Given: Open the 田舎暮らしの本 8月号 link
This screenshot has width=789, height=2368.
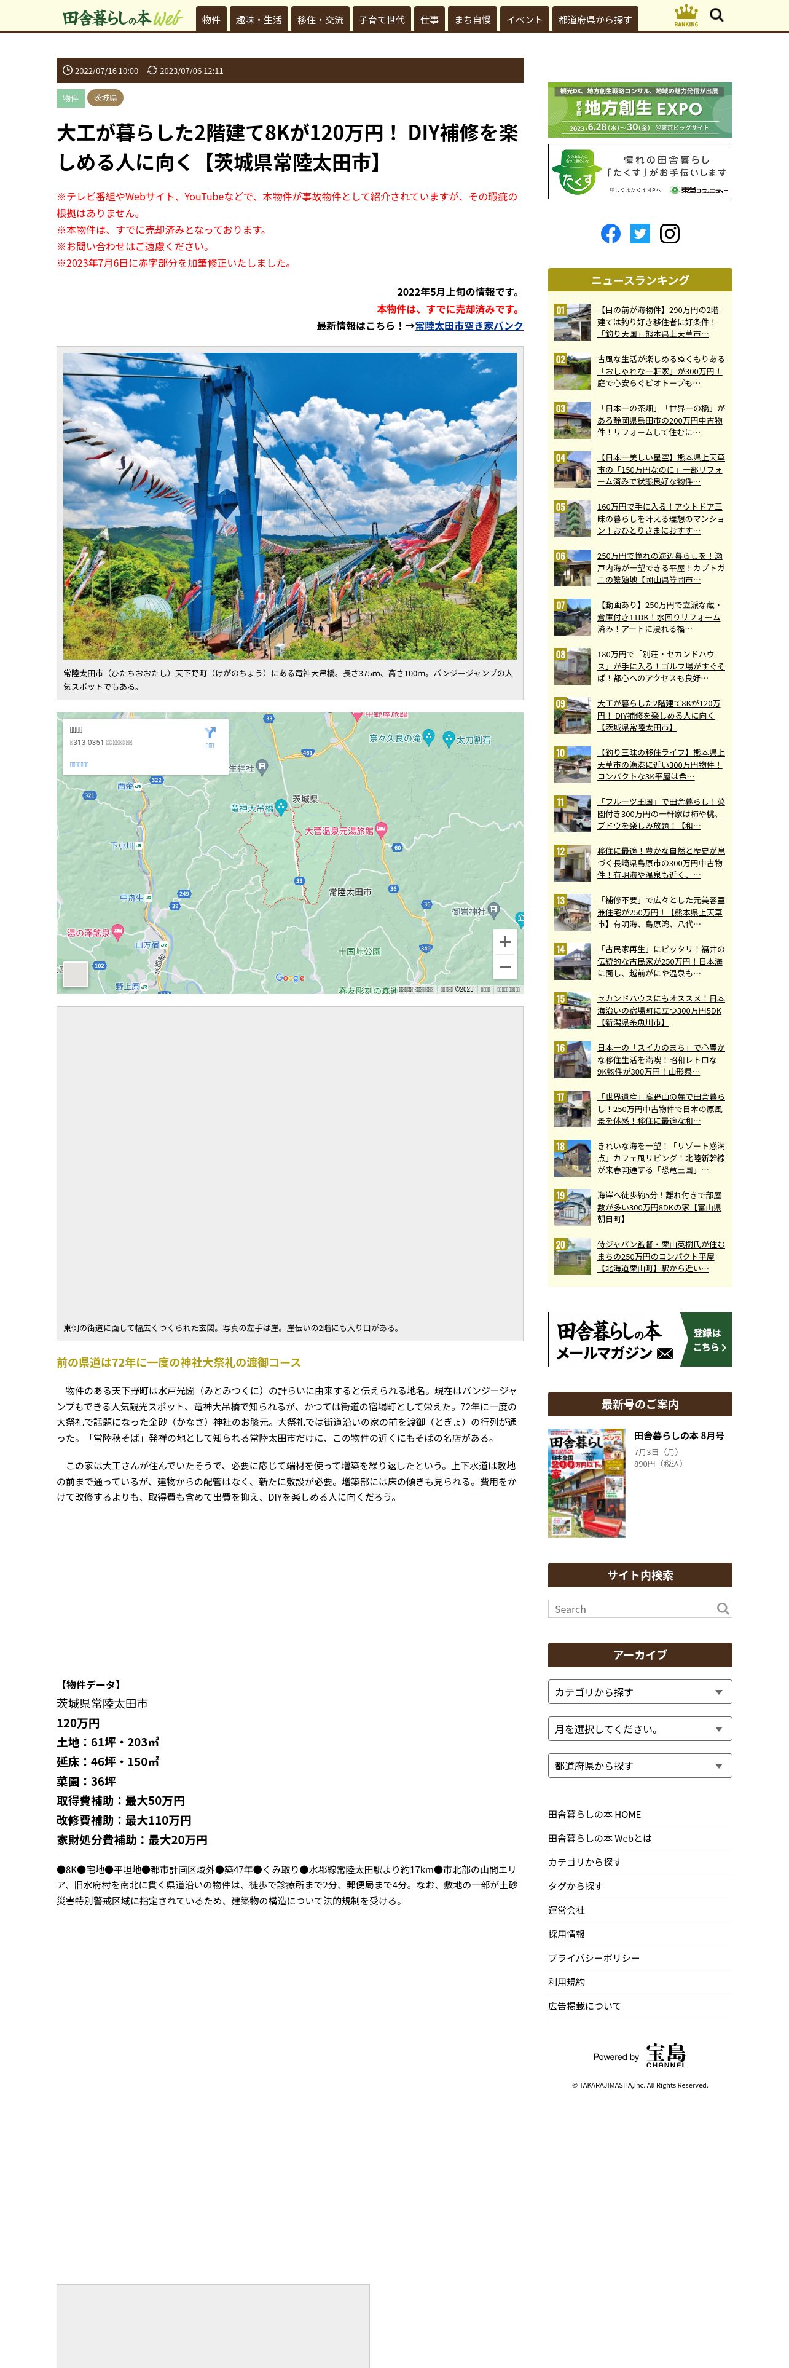Looking at the screenshot, I should pyautogui.click(x=679, y=1436).
